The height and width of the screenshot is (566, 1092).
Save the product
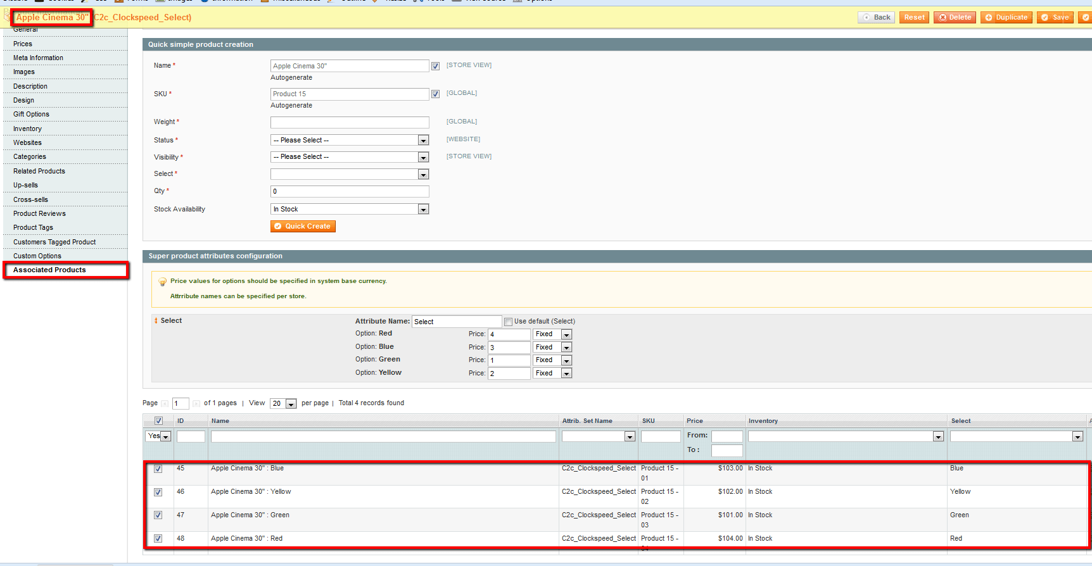click(x=1055, y=18)
